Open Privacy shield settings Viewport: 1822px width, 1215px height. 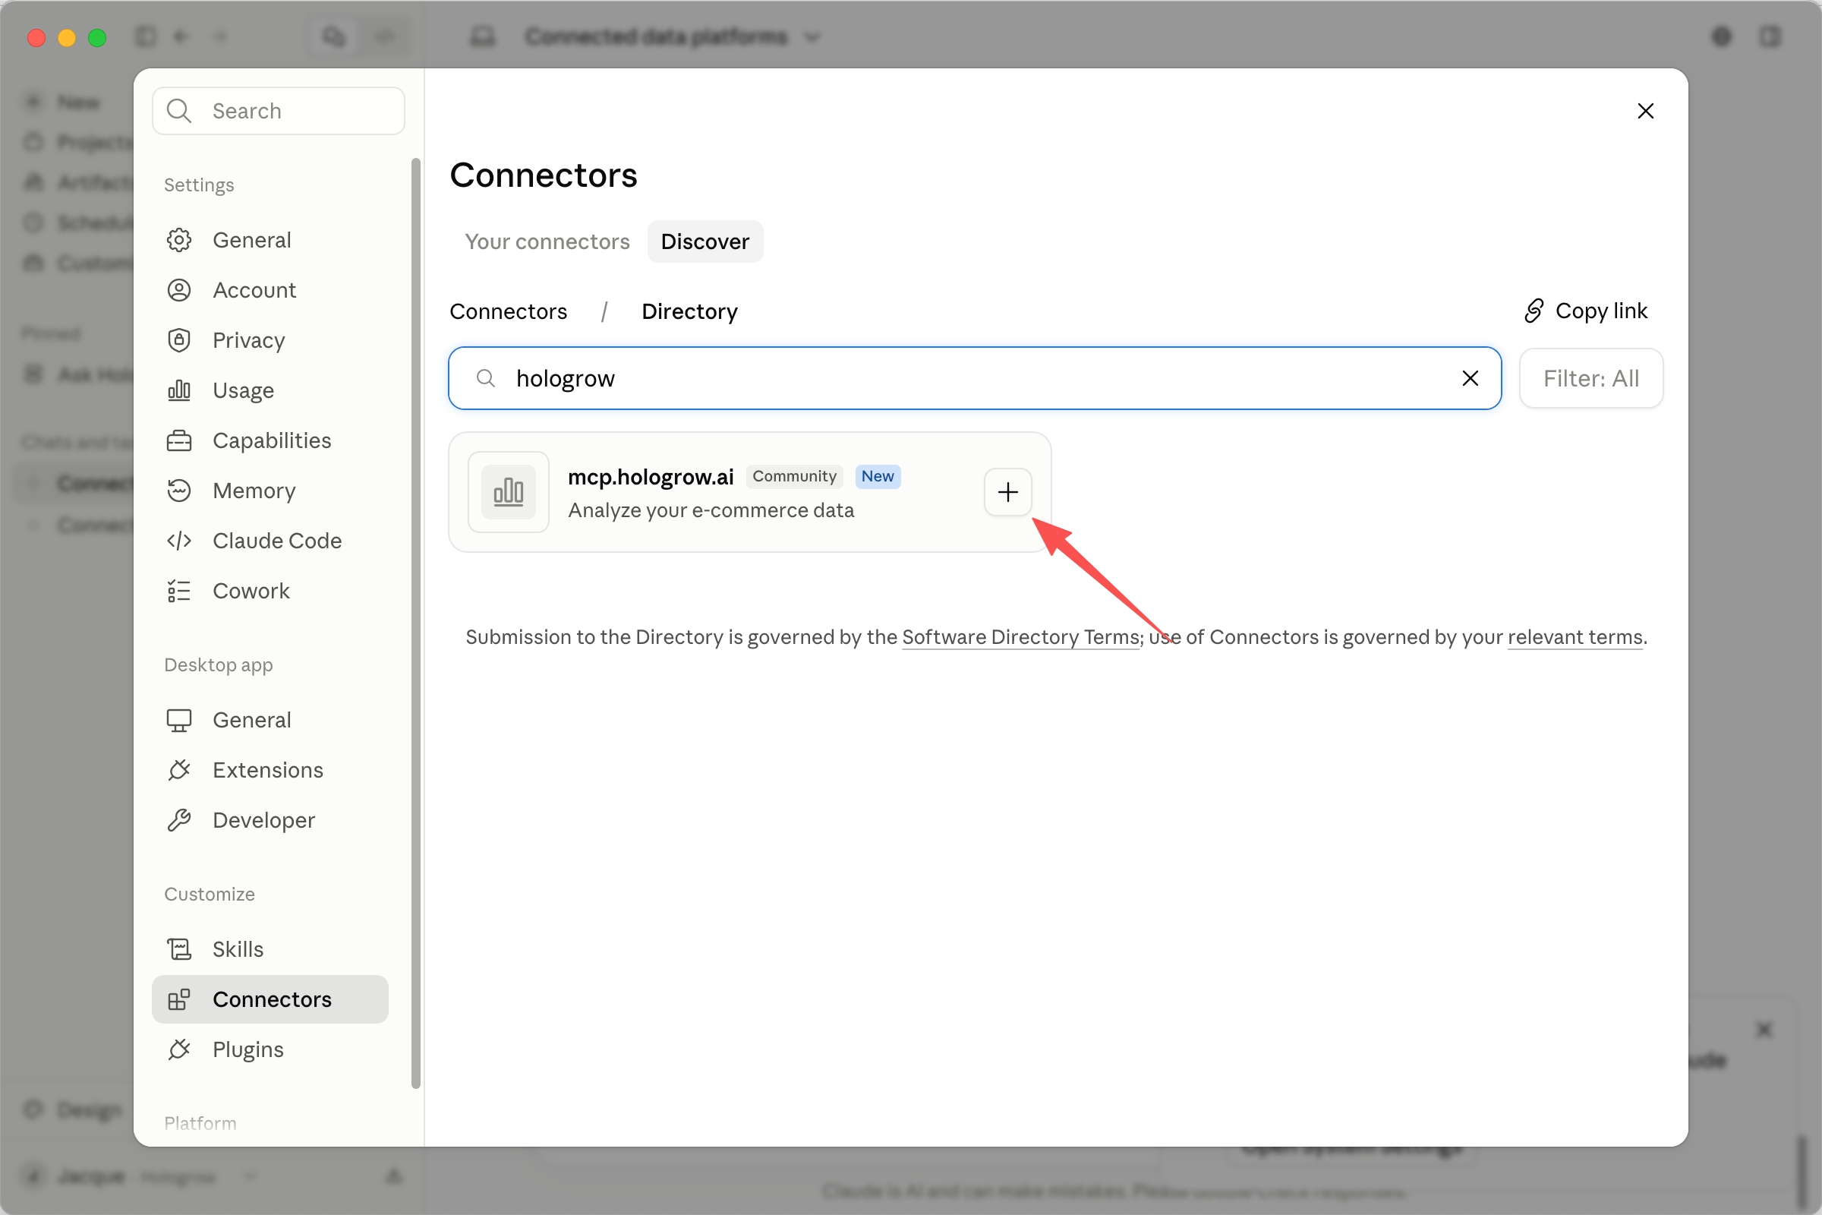(x=270, y=340)
